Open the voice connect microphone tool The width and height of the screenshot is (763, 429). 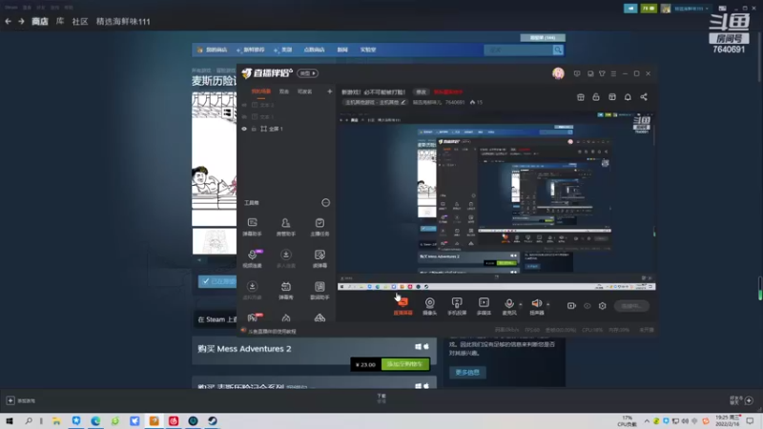(x=252, y=258)
